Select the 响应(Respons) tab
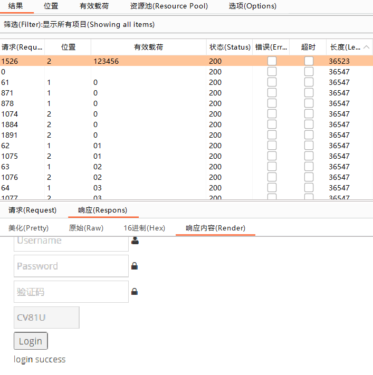373x375 pixels. pyautogui.click(x=103, y=210)
